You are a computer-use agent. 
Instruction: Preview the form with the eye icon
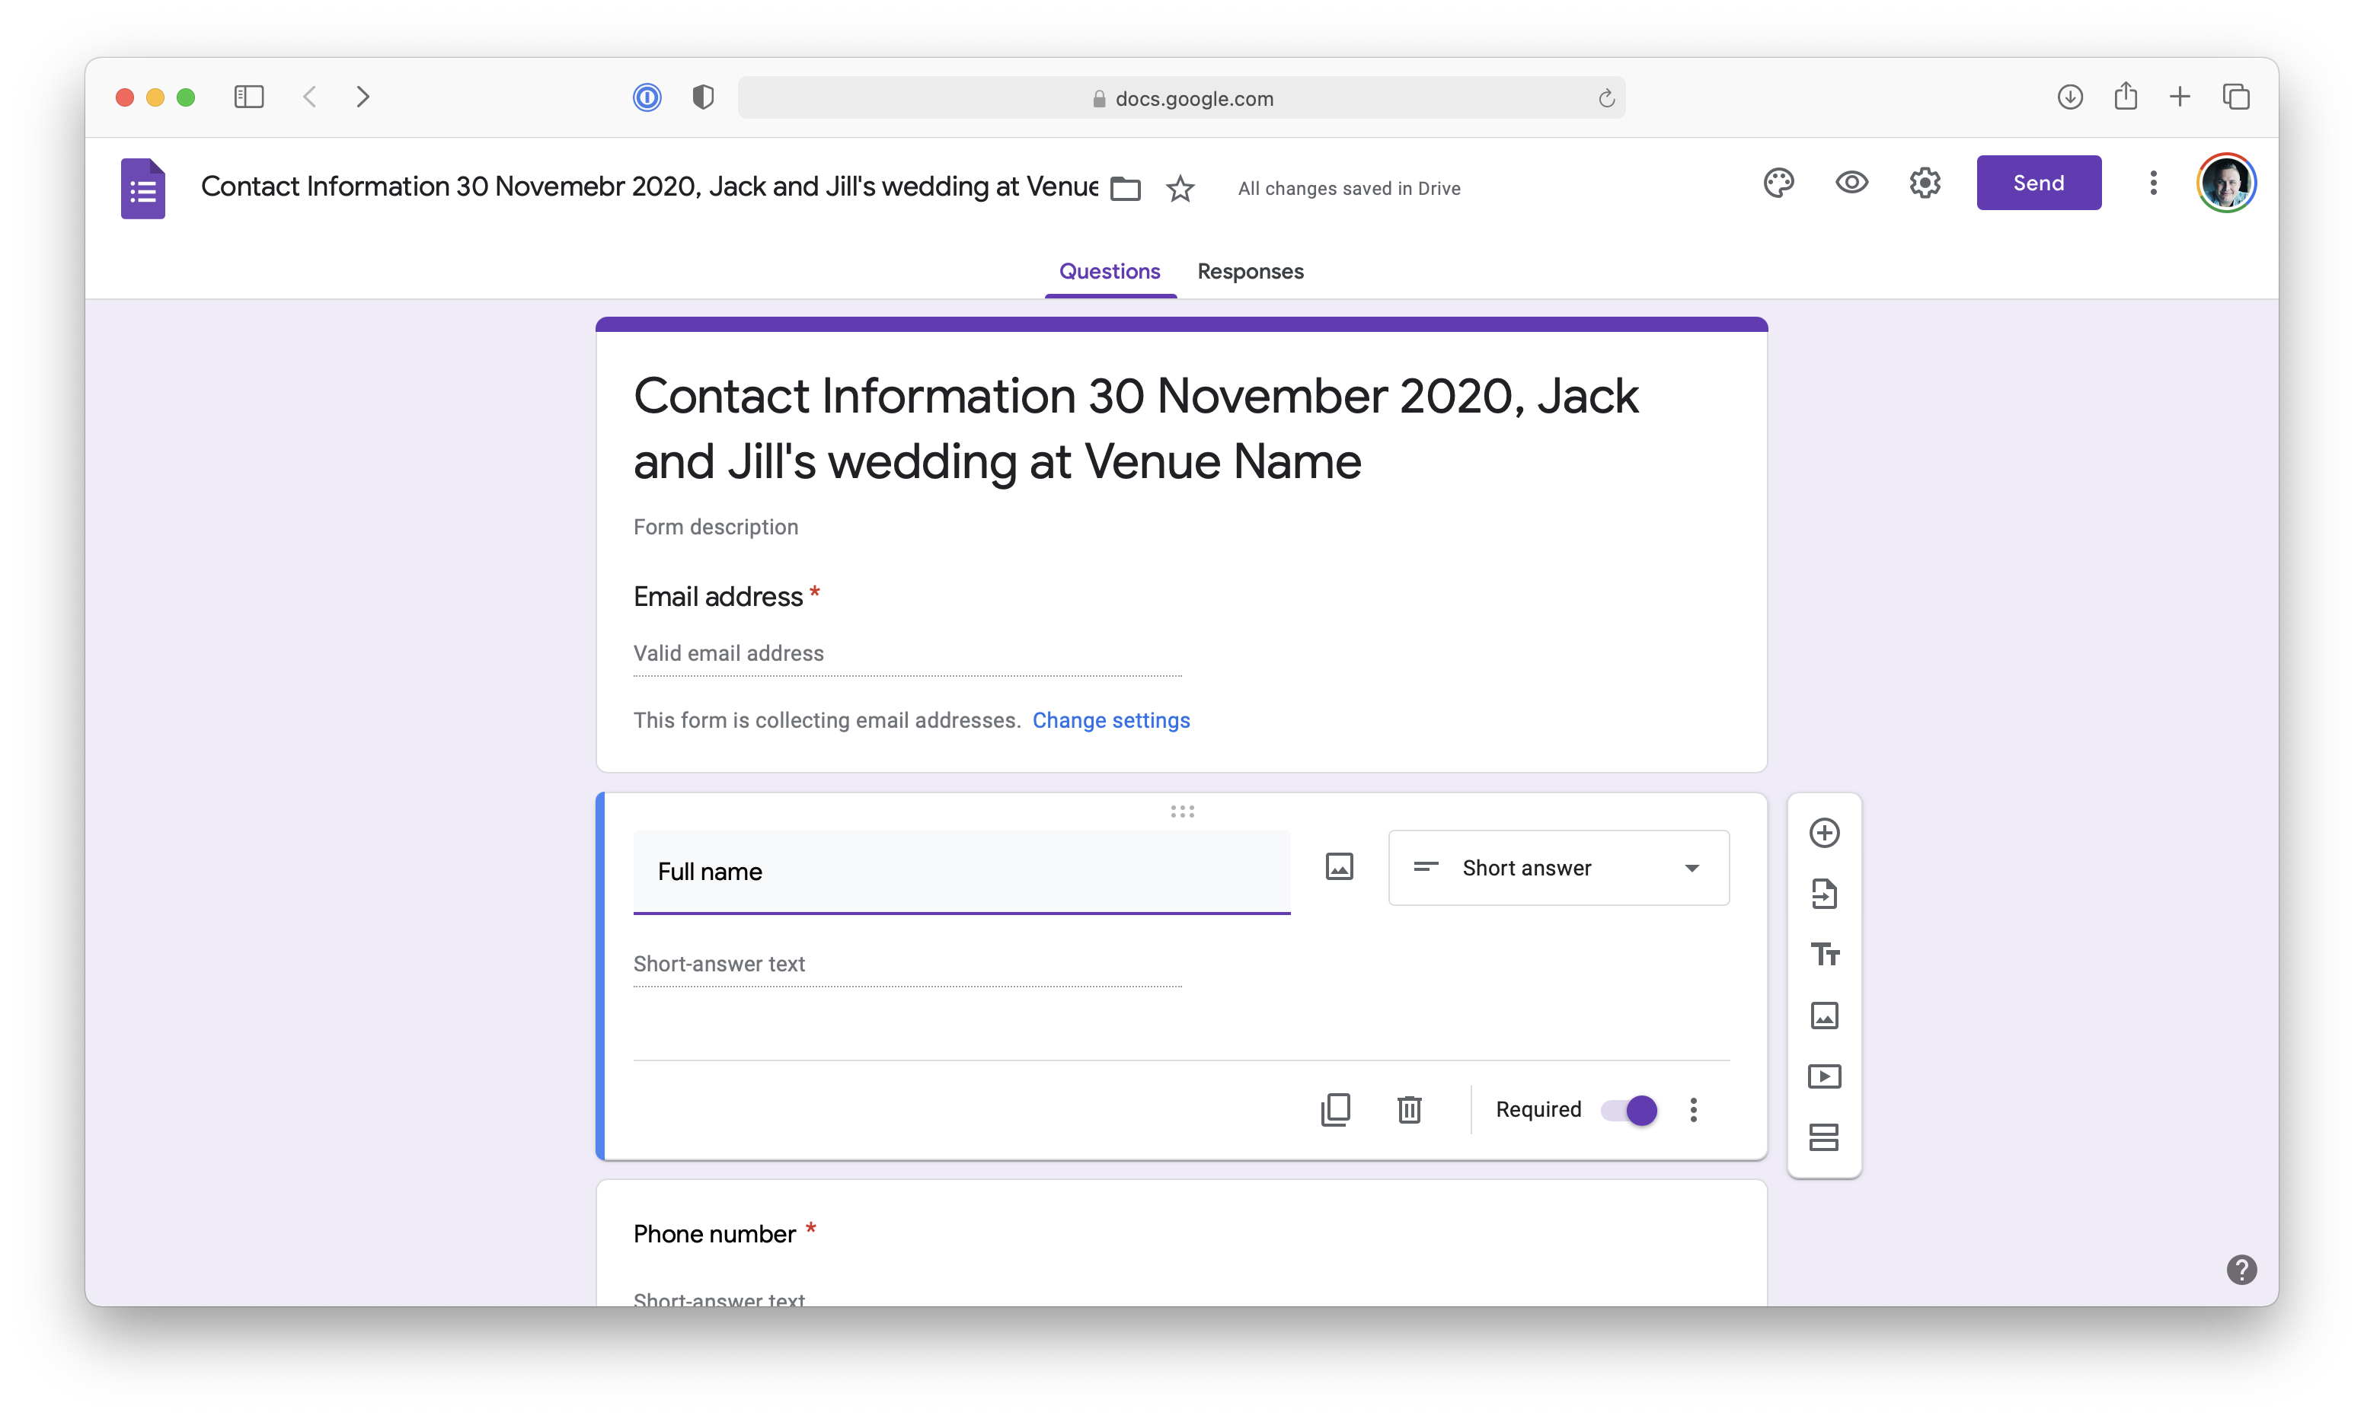click(1851, 183)
